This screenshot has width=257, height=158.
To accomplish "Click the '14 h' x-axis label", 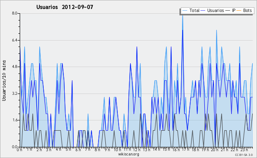I will tap(156, 149).
